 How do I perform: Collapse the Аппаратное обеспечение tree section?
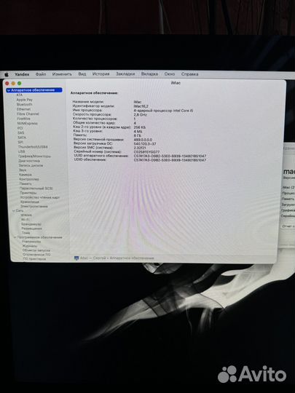click(x=9, y=90)
